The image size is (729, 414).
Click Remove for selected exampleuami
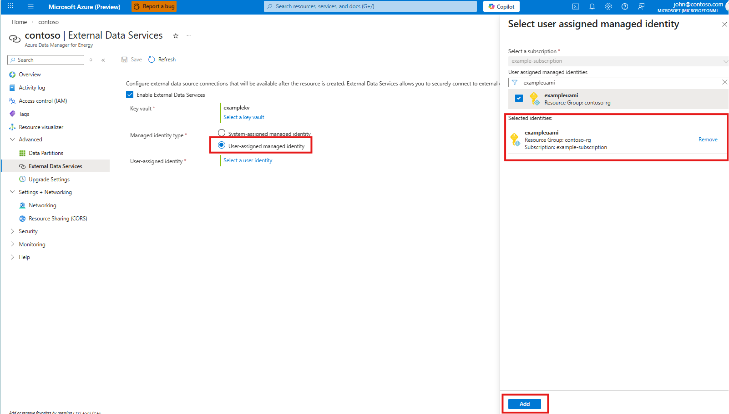pyautogui.click(x=708, y=140)
